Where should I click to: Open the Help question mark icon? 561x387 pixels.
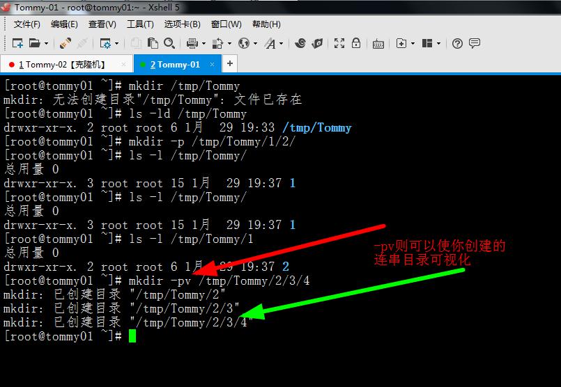tap(457, 44)
